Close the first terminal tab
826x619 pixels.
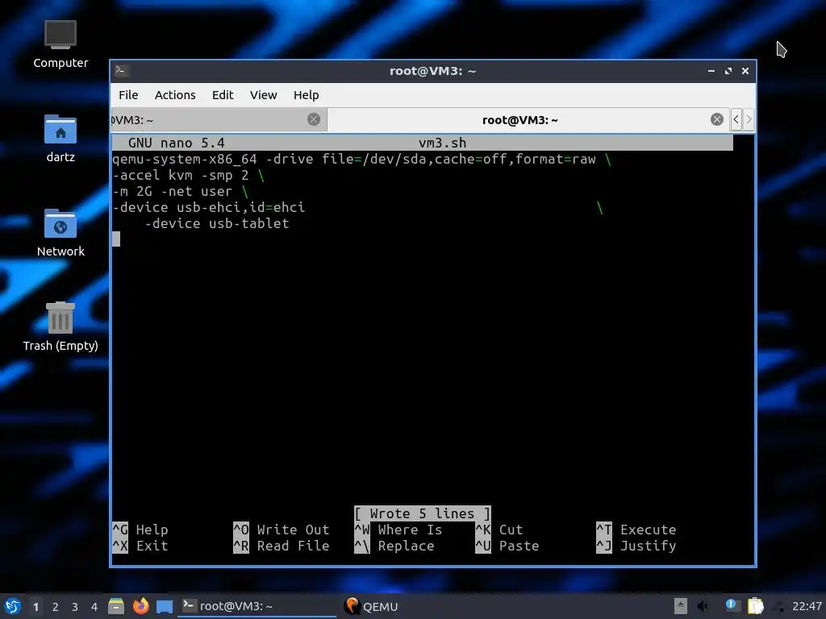(314, 119)
